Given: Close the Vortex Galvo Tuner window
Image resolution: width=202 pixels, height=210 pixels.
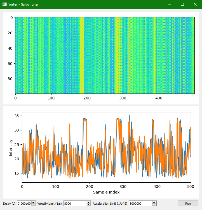Looking at the screenshot, I should point(195,4).
